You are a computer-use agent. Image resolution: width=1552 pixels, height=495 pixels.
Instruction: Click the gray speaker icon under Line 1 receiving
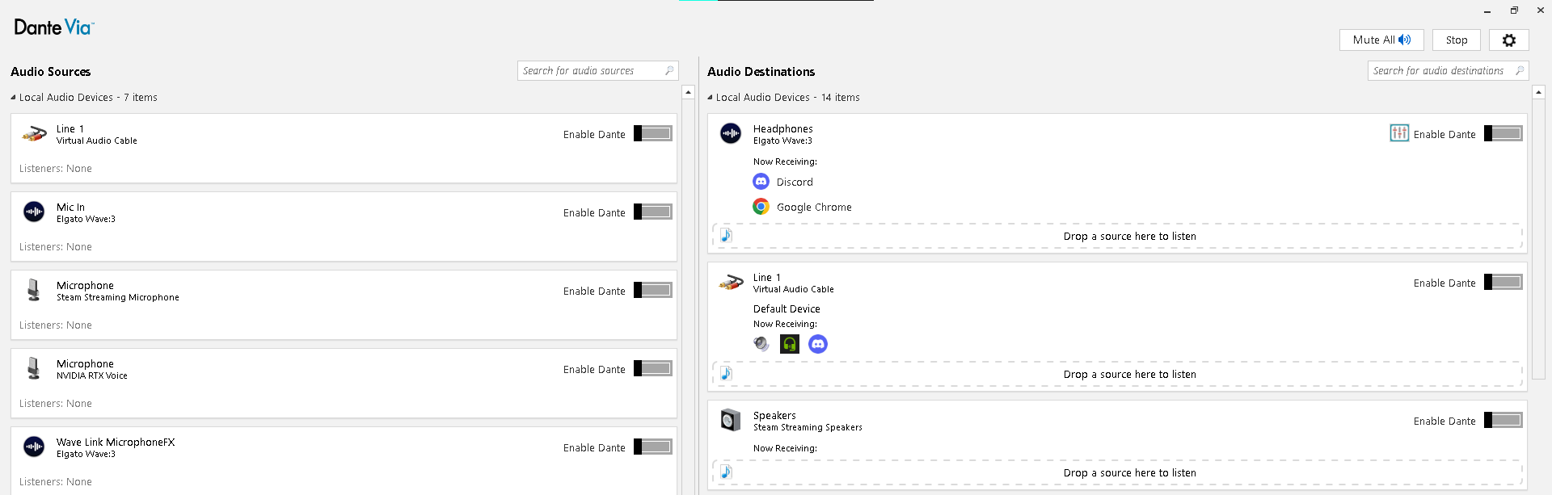761,344
